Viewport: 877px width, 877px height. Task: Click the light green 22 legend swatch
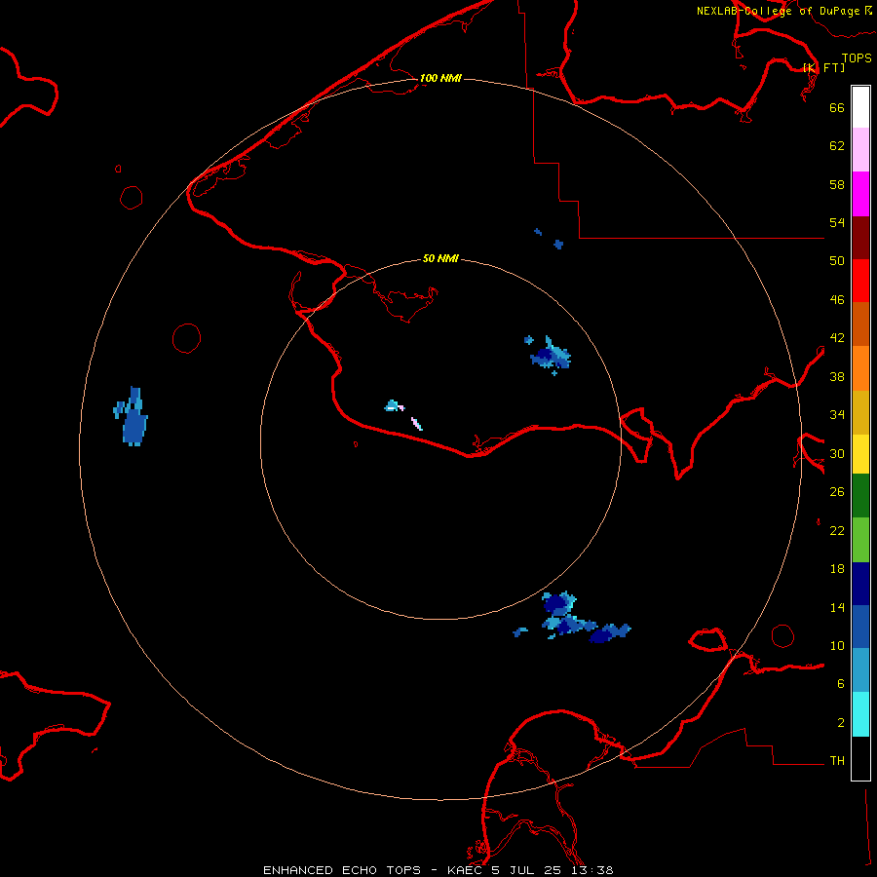click(860, 540)
